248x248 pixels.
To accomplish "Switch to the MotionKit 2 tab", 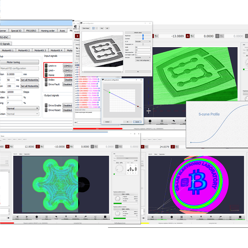I will [x=26, y=50].
